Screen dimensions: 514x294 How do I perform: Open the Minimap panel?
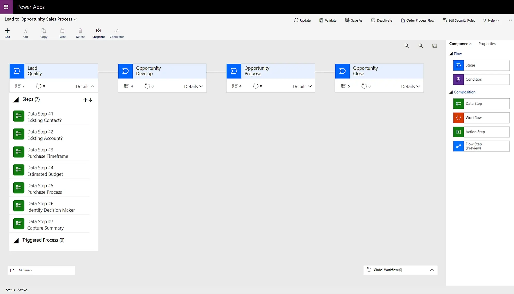(41, 270)
